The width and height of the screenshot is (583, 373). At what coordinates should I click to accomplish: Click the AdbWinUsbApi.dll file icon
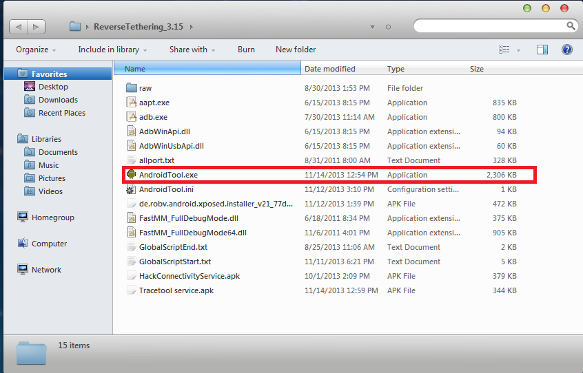(x=131, y=146)
